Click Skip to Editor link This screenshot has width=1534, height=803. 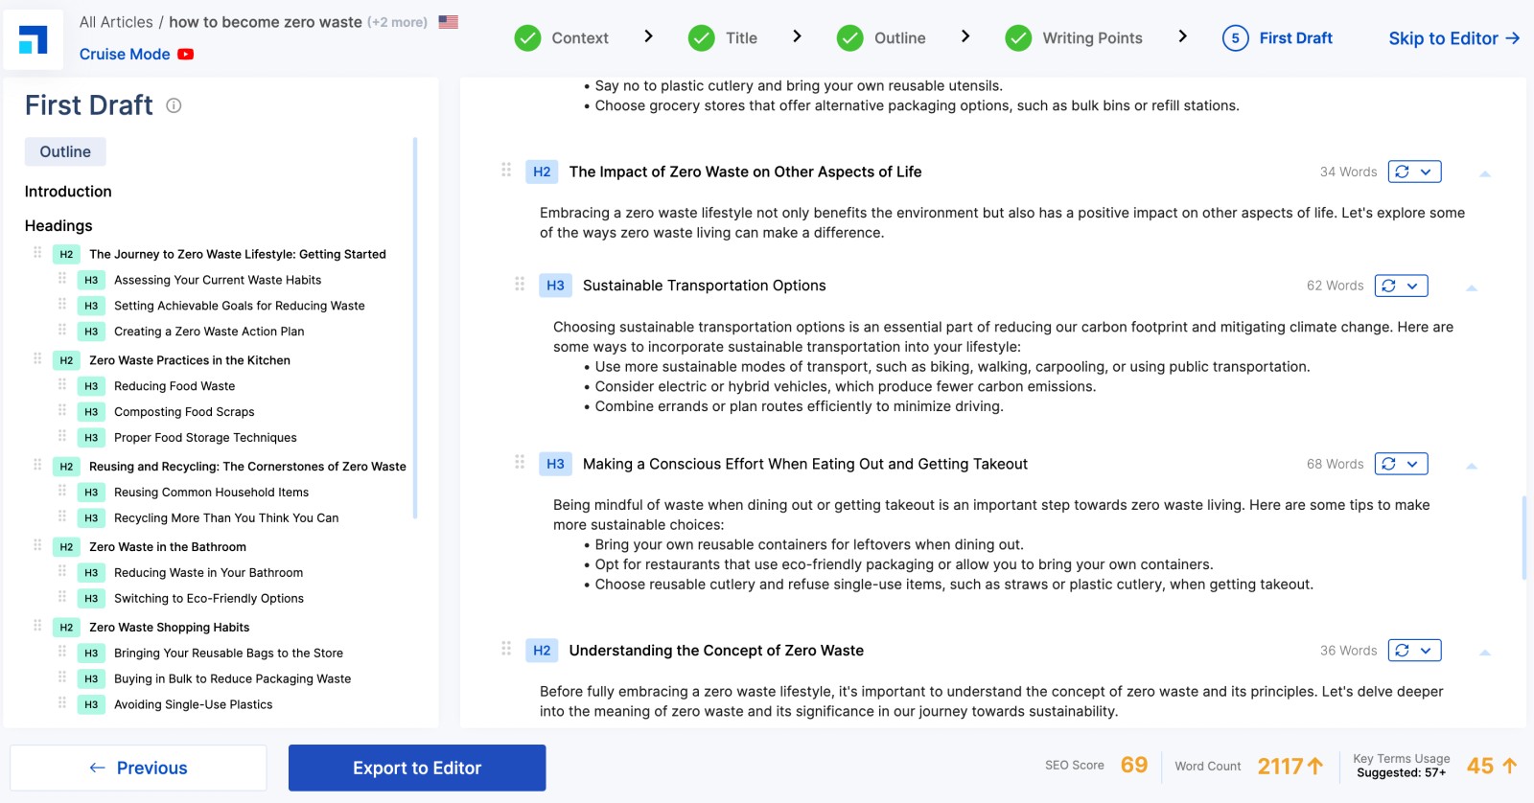[x=1454, y=38]
